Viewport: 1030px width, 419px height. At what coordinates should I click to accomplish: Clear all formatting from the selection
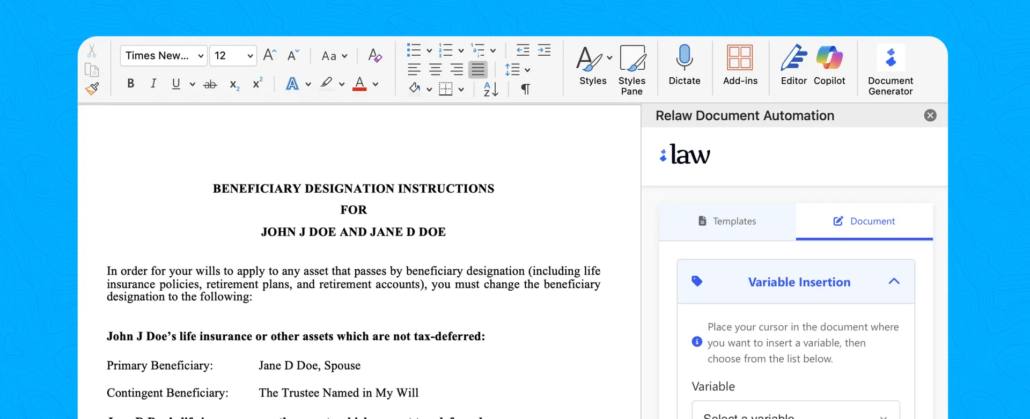click(375, 55)
